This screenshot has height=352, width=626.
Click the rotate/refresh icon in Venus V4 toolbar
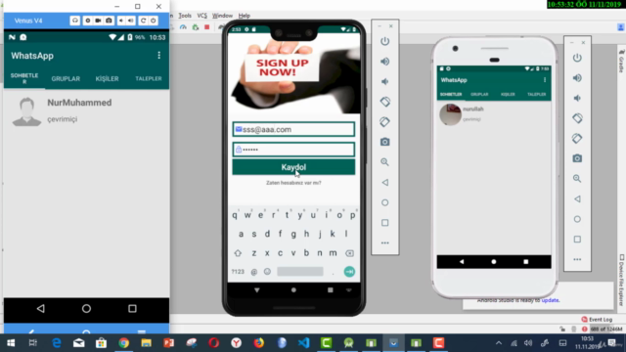[x=143, y=21]
